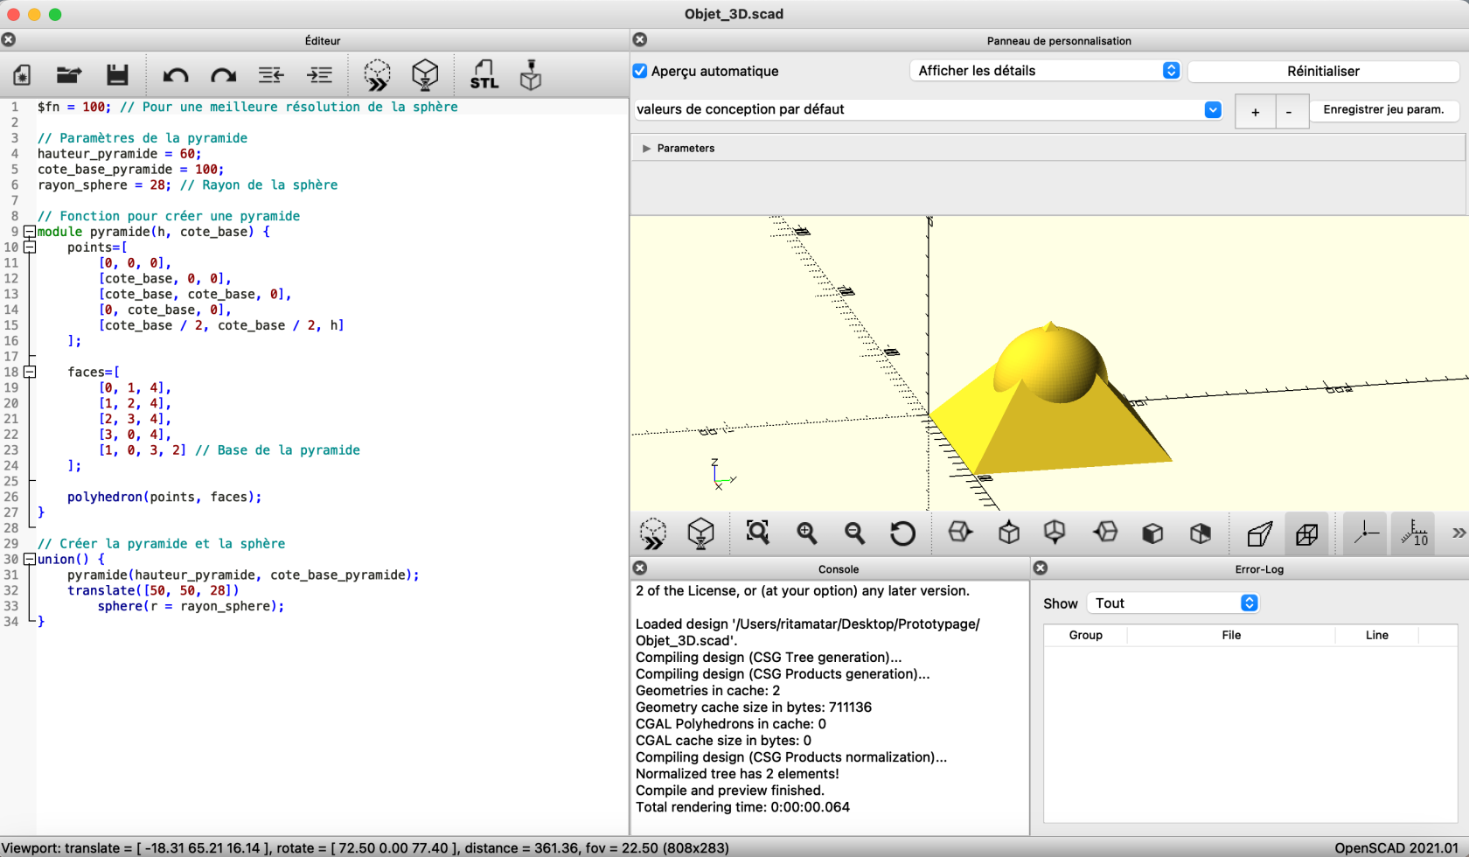Sort the Error-Log by Group column
Screen dimensions: 1469x857
coord(1086,635)
